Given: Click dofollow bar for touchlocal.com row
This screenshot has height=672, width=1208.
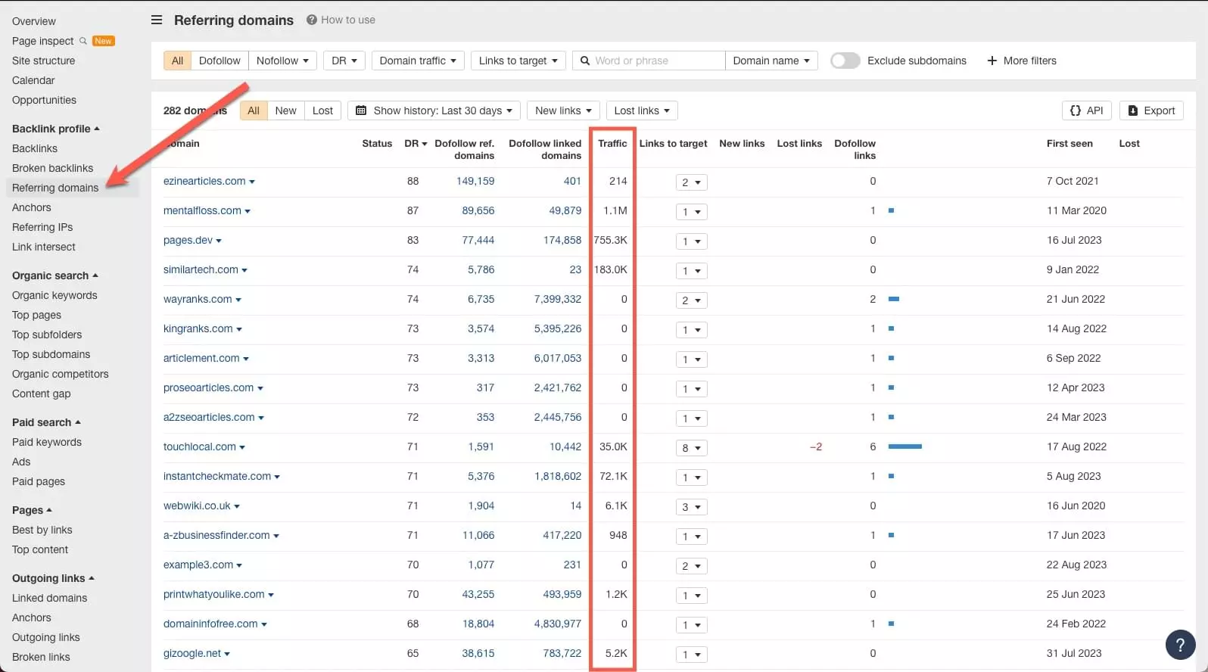Looking at the screenshot, I should coord(904,446).
